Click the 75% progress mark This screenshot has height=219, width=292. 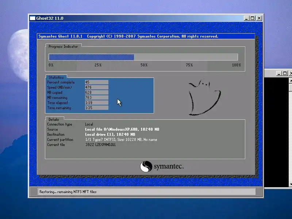tap(189, 65)
